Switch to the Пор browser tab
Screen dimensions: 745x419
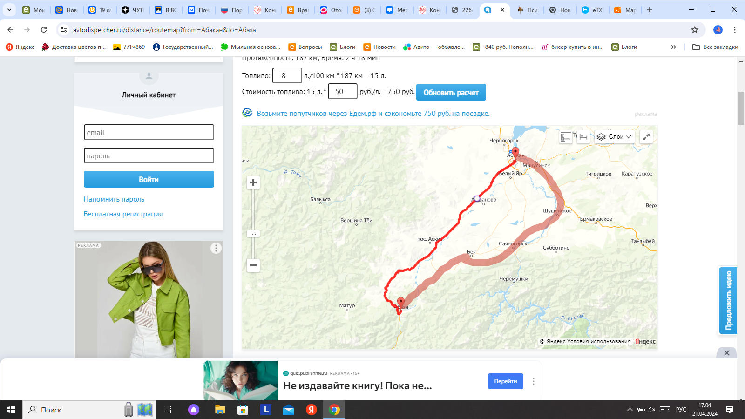[x=232, y=10]
